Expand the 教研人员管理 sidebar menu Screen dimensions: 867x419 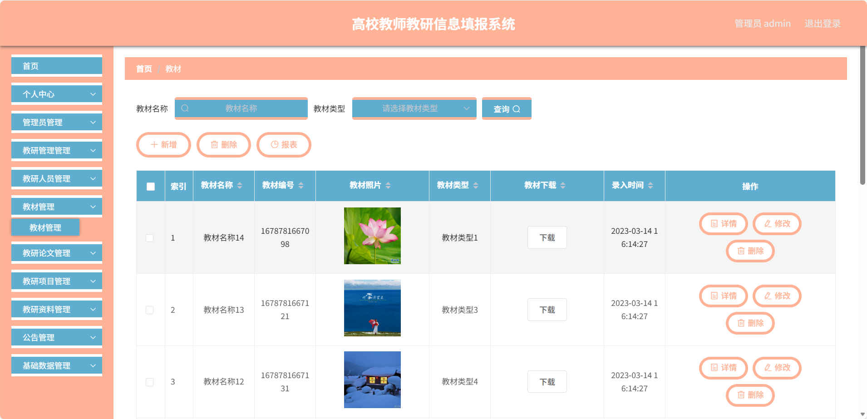[x=57, y=178]
